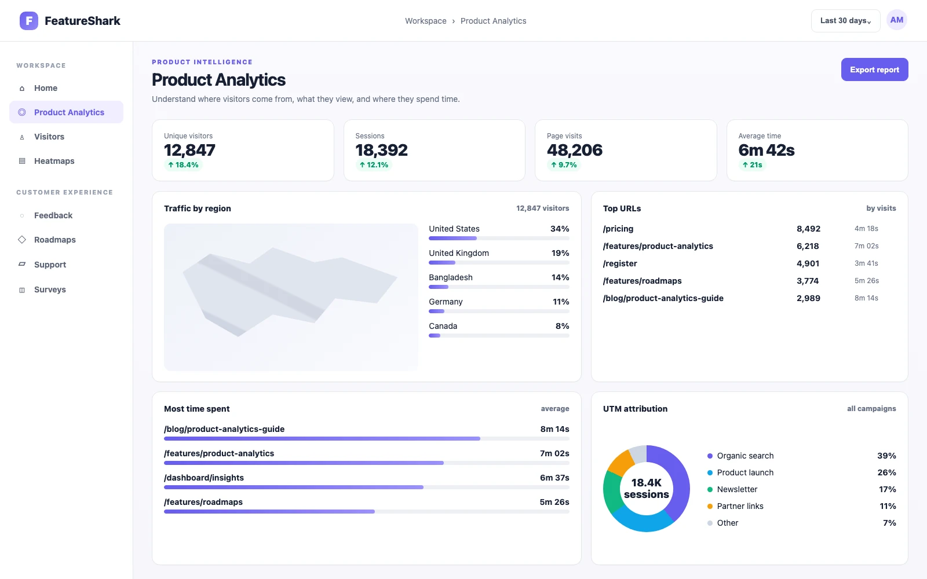
Task: Click the 21s average time badge
Action: click(x=752, y=165)
